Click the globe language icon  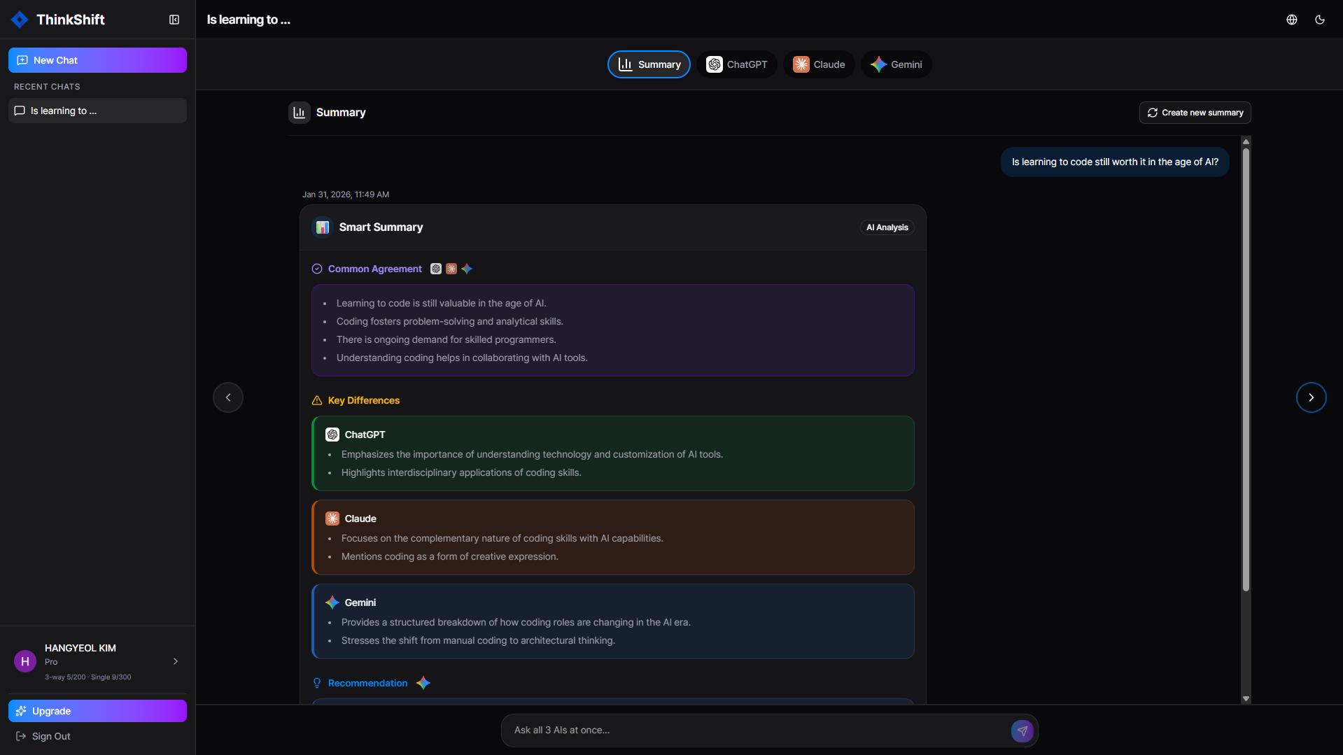pyautogui.click(x=1292, y=20)
